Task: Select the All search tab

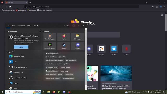Action: coord(8,26)
